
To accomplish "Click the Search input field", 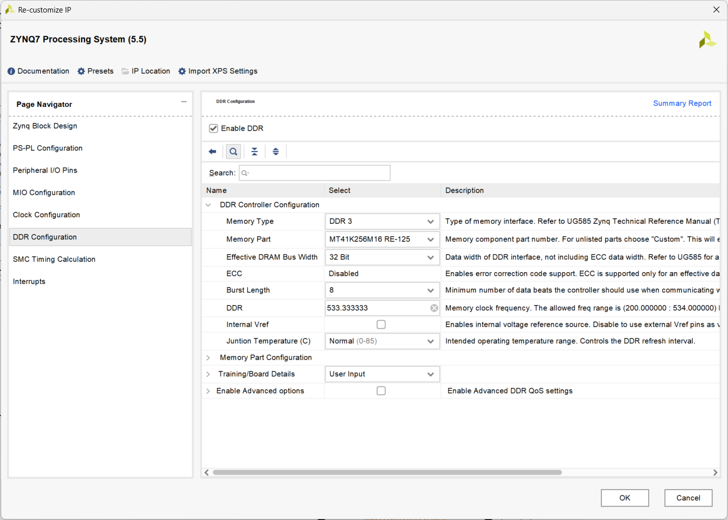I will pyautogui.click(x=315, y=173).
